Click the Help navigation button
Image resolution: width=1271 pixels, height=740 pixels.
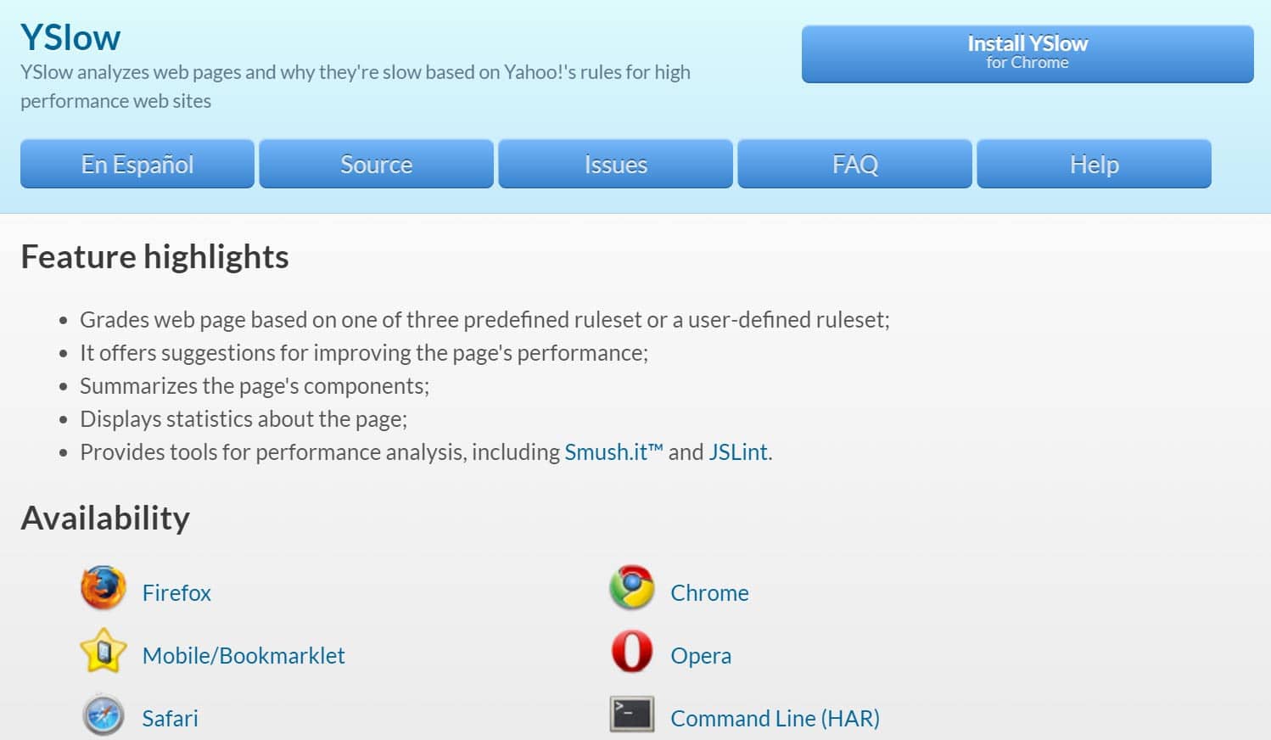[1095, 164]
